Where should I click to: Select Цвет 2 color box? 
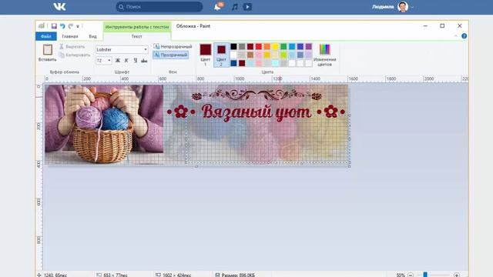(x=221, y=55)
